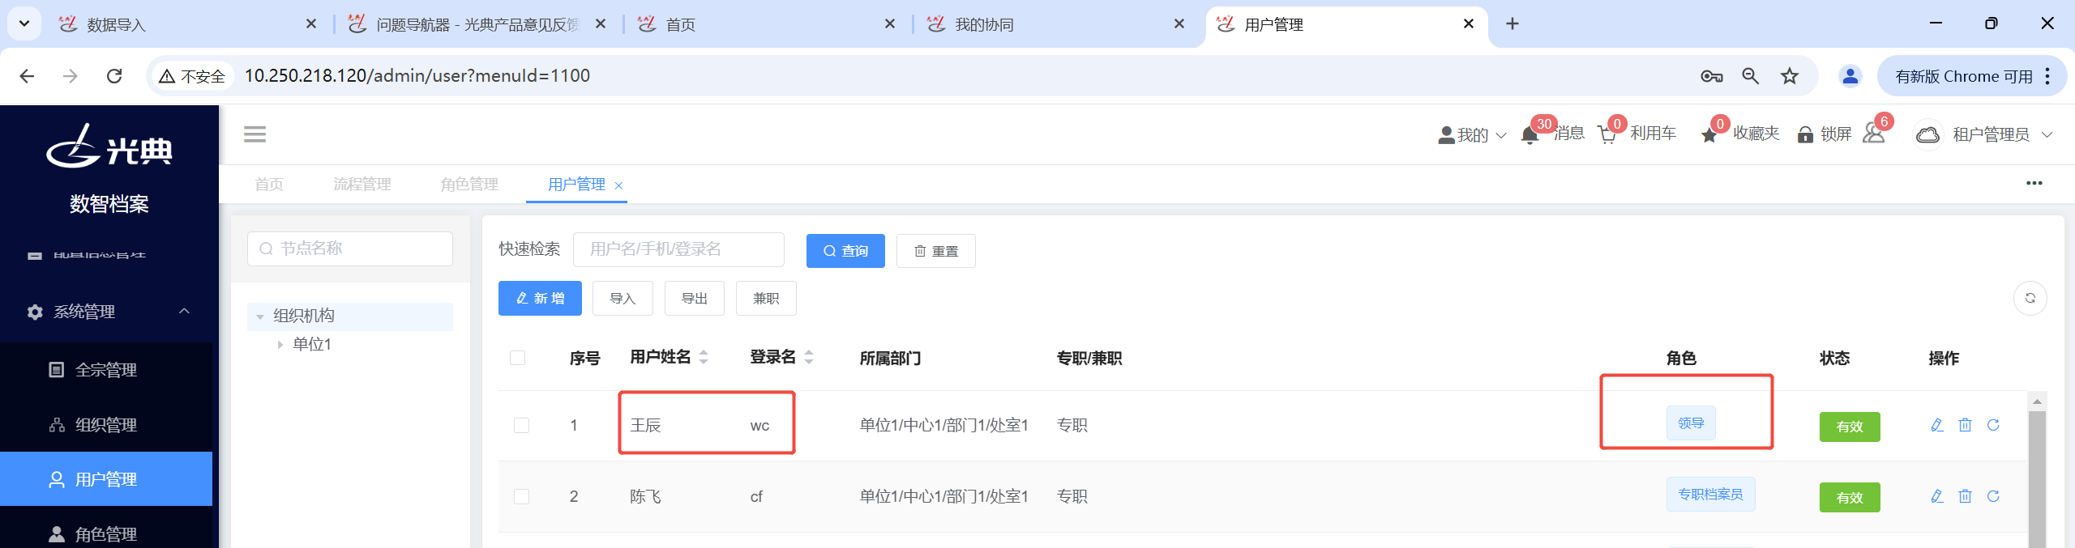Click the circular refresh table icon
The image size is (2075, 548).
click(2030, 298)
